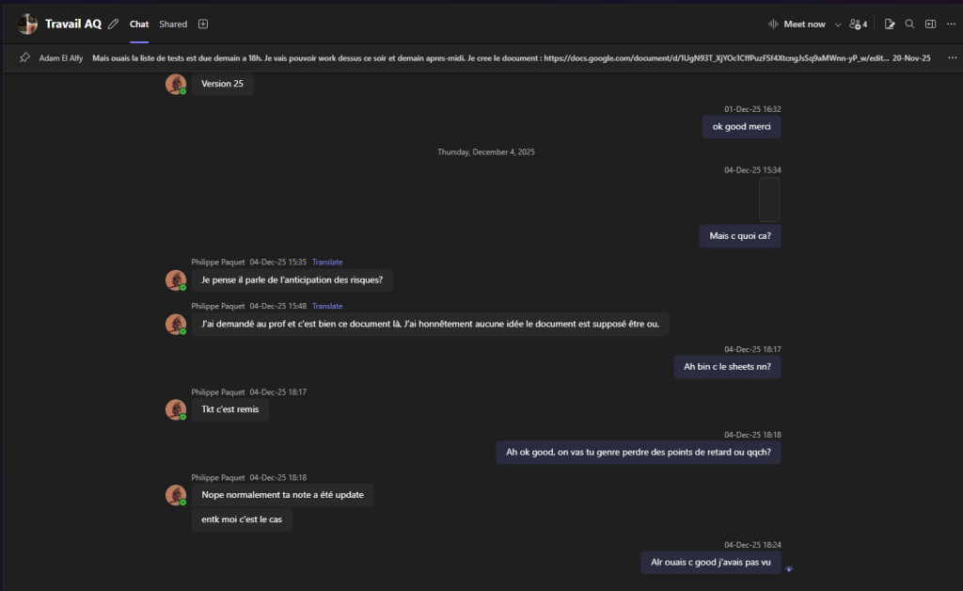This screenshot has height=591, width=963.
Task: Open the pinned message's ellipsis menu
Action: (952, 57)
